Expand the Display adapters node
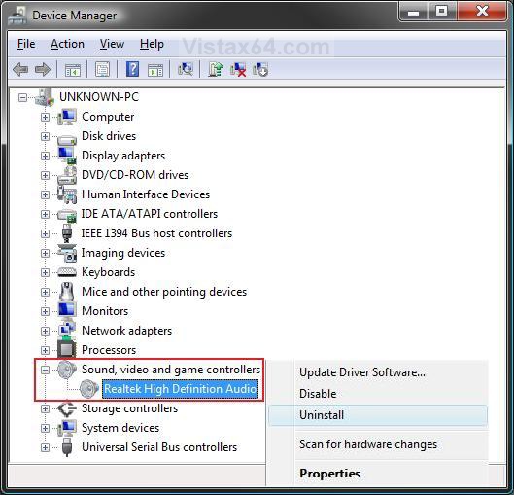 [45, 156]
